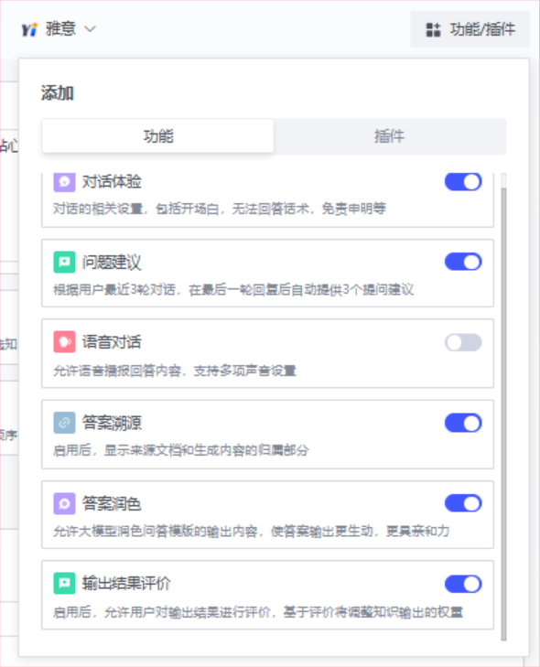Click the vertical scrollbar in feature list
Viewport: 540px width, 667px height.
pos(503,413)
